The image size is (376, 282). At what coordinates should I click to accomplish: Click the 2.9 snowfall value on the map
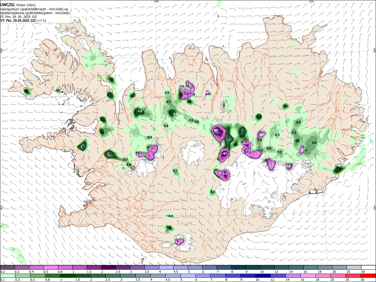[x=245, y=150]
